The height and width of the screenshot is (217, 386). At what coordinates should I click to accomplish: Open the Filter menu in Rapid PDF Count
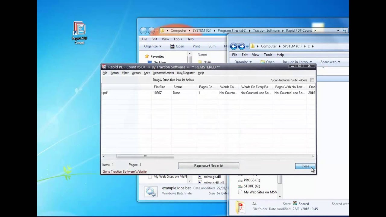coord(125,73)
